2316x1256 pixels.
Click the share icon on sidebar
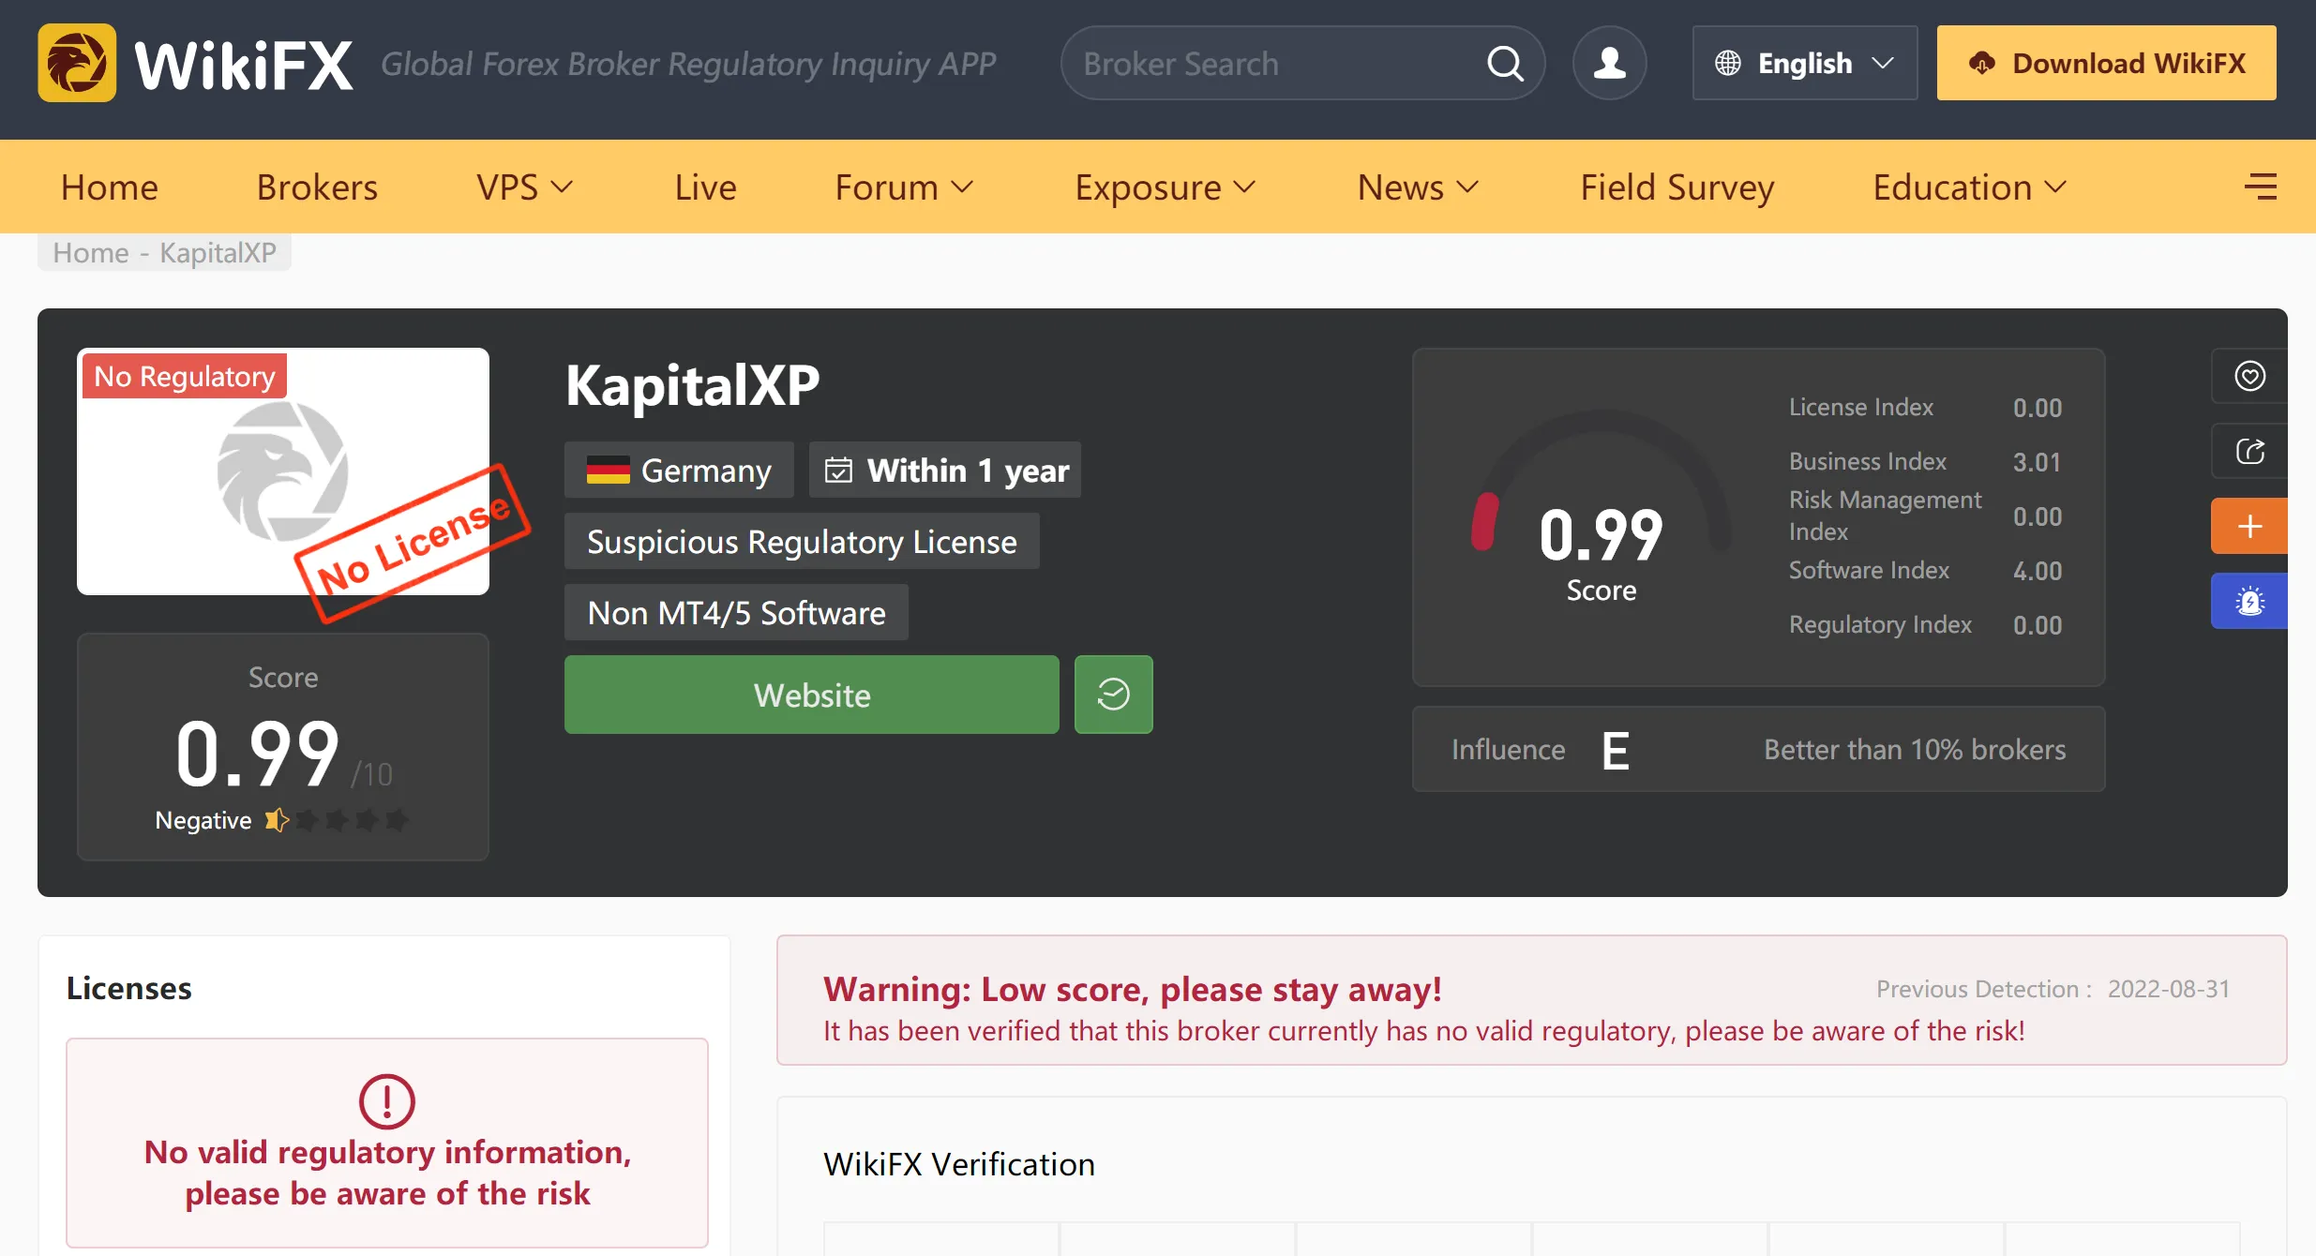point(2249,451)
